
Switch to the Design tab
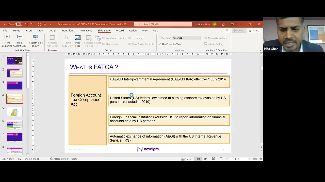52,31
